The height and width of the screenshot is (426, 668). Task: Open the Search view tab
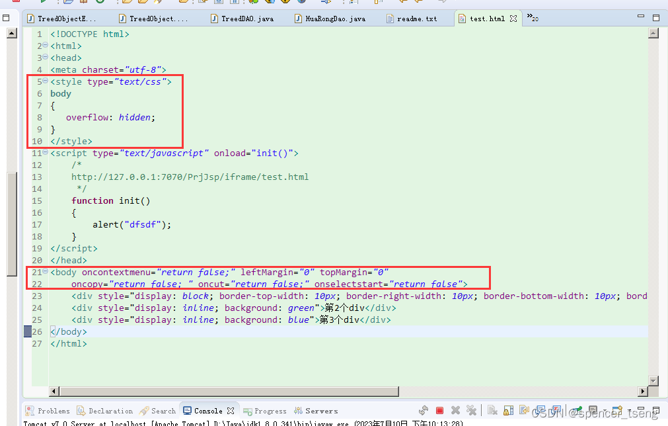pos(158,411)
